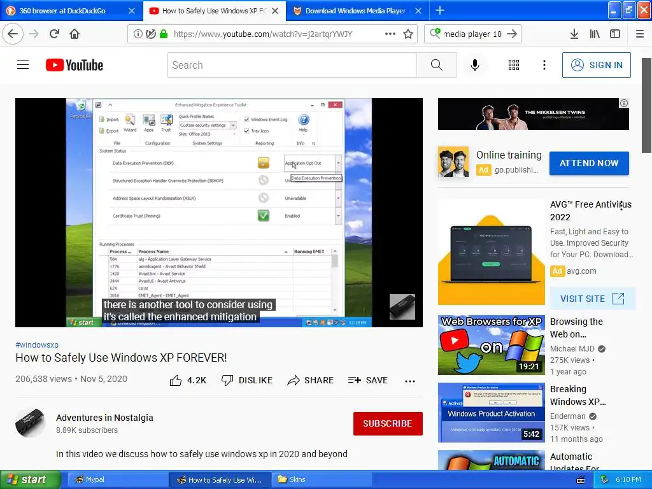Open Web Browsers for XP video thumbnail
The height and width of the screenshot is (489, 652).
pyautogui.click(x=491, y=345)
